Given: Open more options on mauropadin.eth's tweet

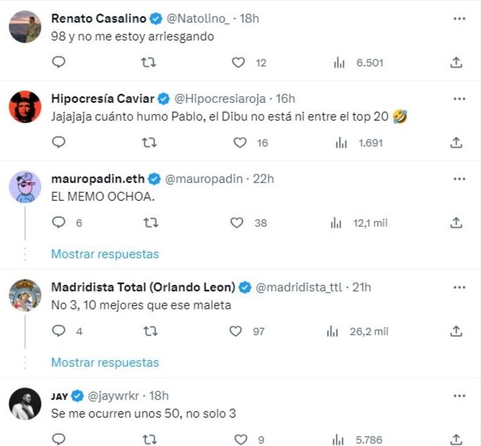Looking at the screenshot, I should point(459,179).
